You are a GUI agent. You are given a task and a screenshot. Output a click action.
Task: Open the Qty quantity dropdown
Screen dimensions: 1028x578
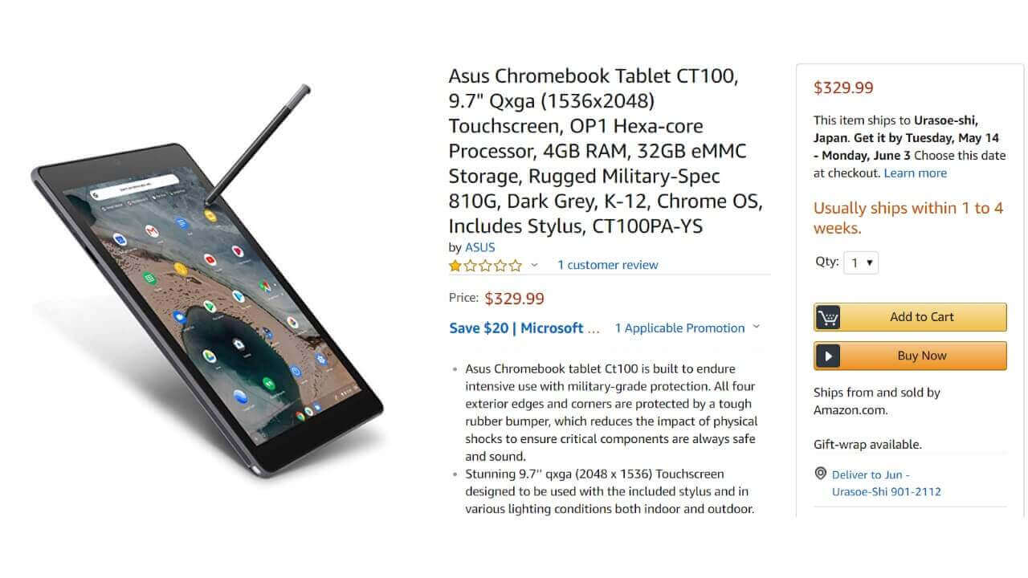[x=861, y=263]
